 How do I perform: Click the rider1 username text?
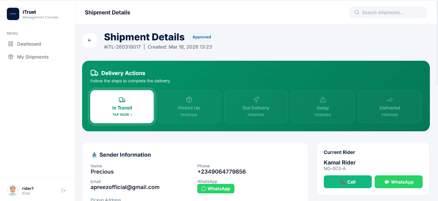click(28, 189)
